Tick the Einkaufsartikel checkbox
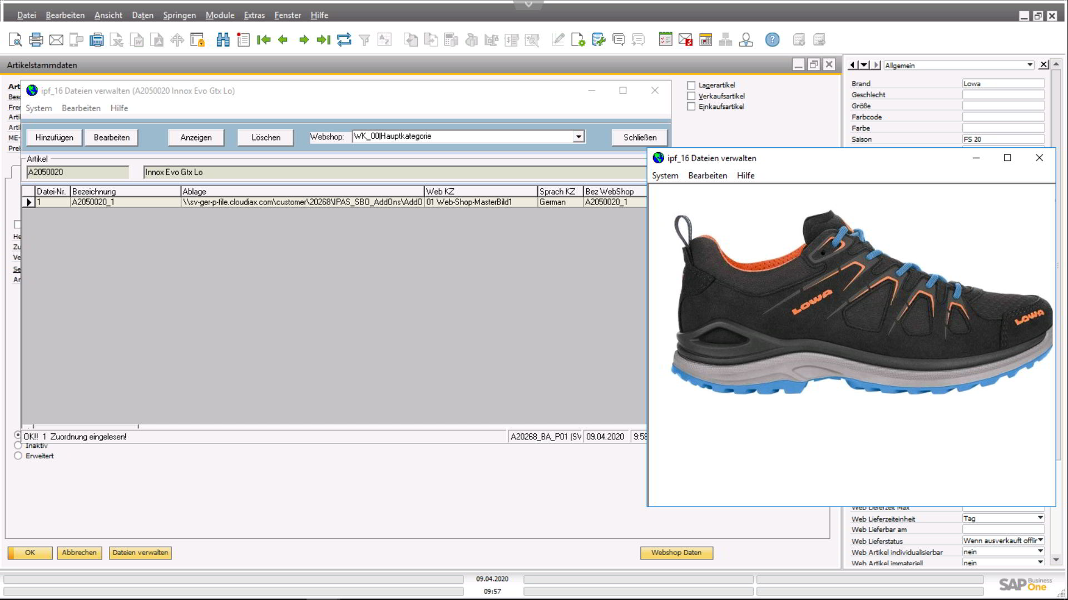 point(691,107)
